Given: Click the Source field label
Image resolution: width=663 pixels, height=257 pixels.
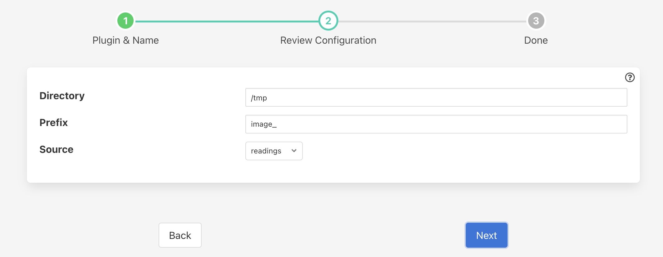Looking at the screenshot, I should click(56, 149).
